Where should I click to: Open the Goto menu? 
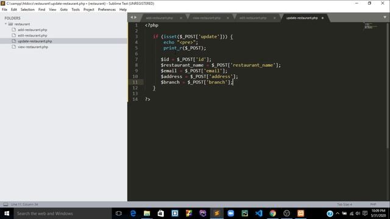[64, 10]
